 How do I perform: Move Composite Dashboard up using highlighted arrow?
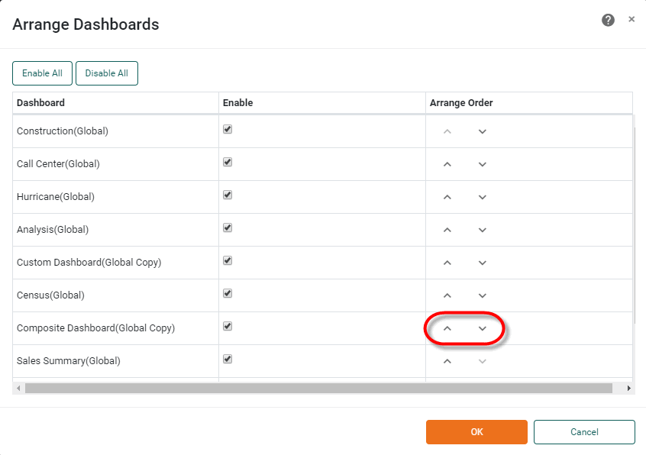[x=447, y=328]
